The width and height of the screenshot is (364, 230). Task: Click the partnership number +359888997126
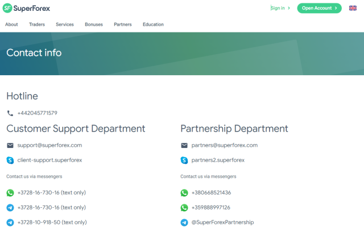211,208
